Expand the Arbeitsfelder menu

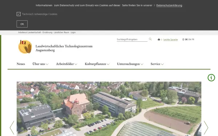tap(66, 64)
